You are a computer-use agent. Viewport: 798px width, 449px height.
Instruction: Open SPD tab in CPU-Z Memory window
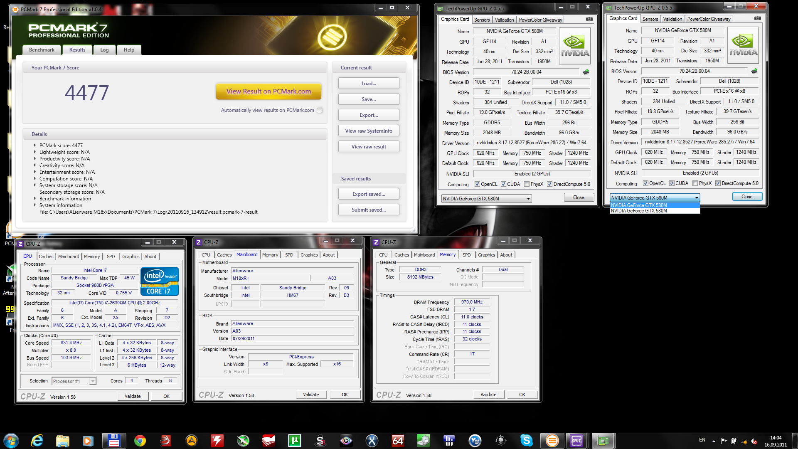click(466, 255)
